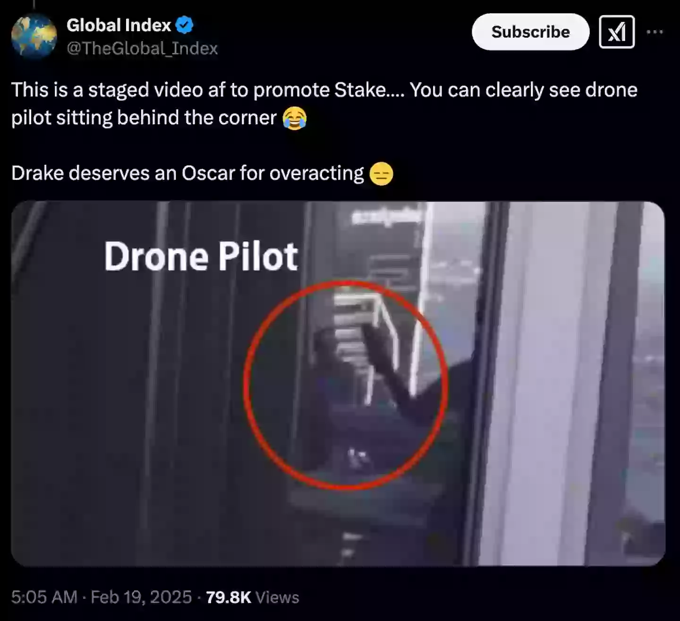This screenshot has height=621, width=680.
Task: Click inside the red circle on the video
Action: [x=346, y=385]
